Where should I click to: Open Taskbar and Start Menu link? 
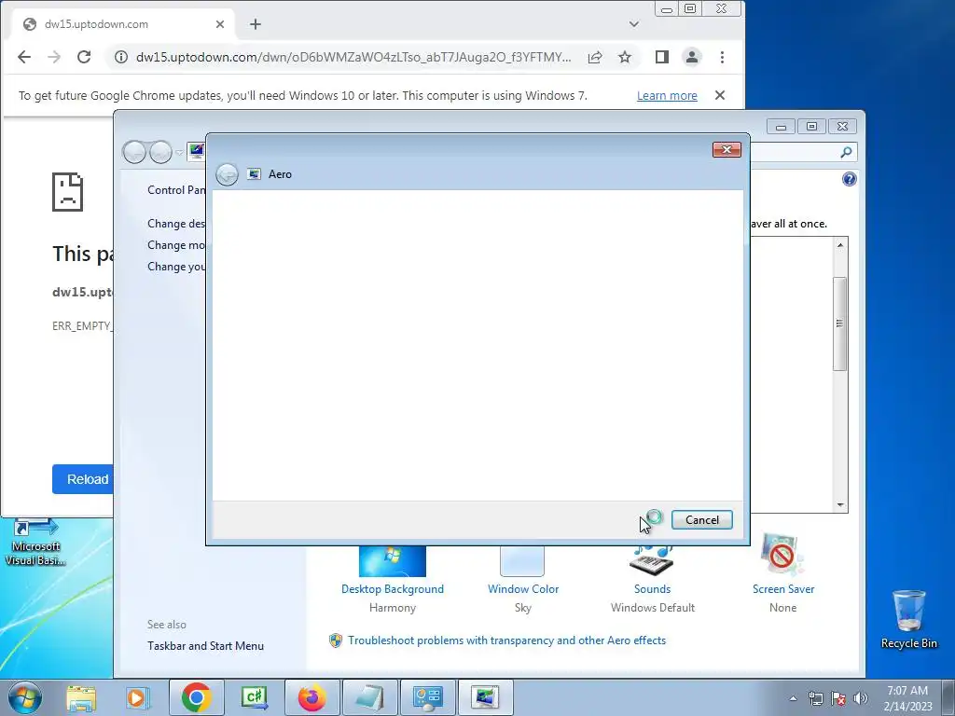(205, 646)
